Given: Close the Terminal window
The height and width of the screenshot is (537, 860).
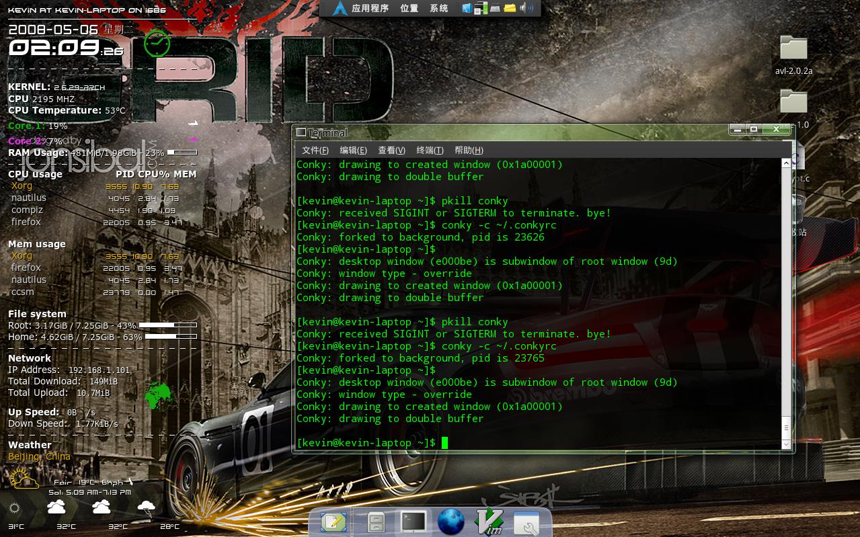Looking at the screenshot, I should pyautogui.click(x=776, y=129).
